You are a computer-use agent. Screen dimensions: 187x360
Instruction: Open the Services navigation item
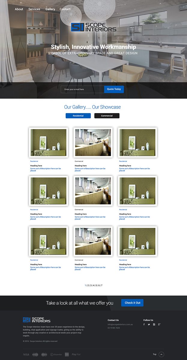34,9
